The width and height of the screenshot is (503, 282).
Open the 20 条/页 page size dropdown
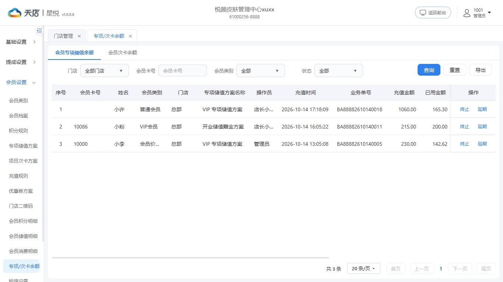(363, 269)
